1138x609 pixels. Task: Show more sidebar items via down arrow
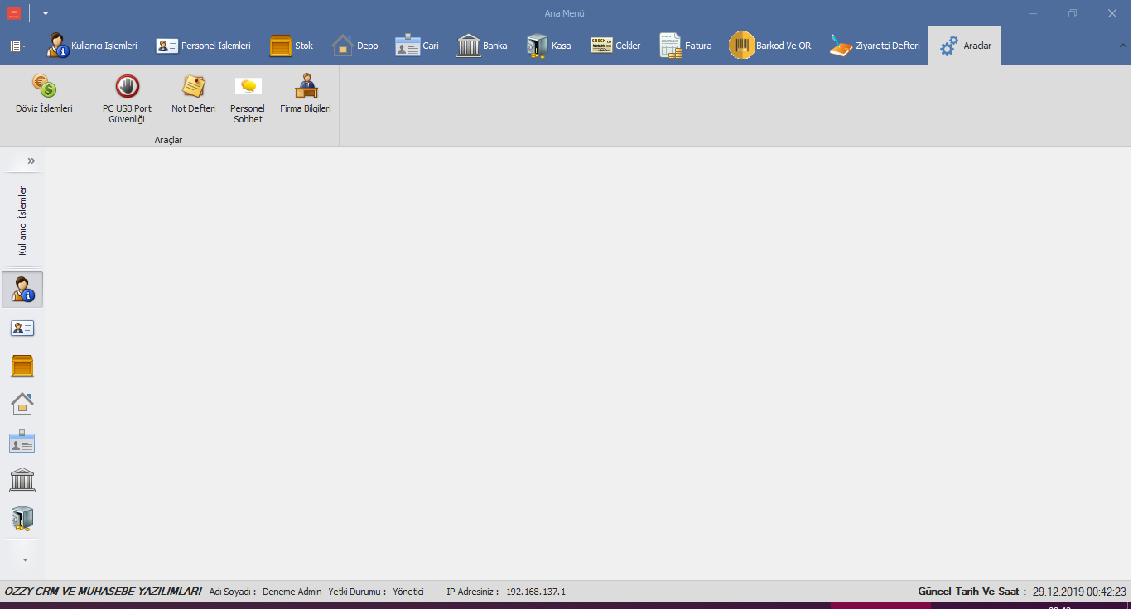25,560
